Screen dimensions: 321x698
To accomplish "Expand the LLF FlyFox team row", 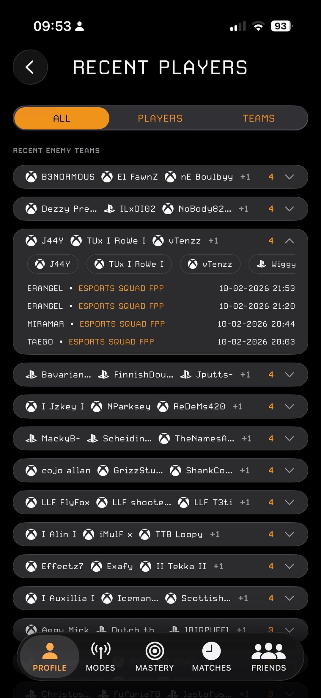I will (x=289, y=502).
